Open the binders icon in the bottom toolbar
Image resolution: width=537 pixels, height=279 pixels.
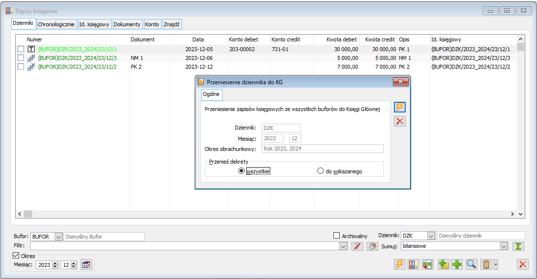pyautogui.click(x=413, y=264)
